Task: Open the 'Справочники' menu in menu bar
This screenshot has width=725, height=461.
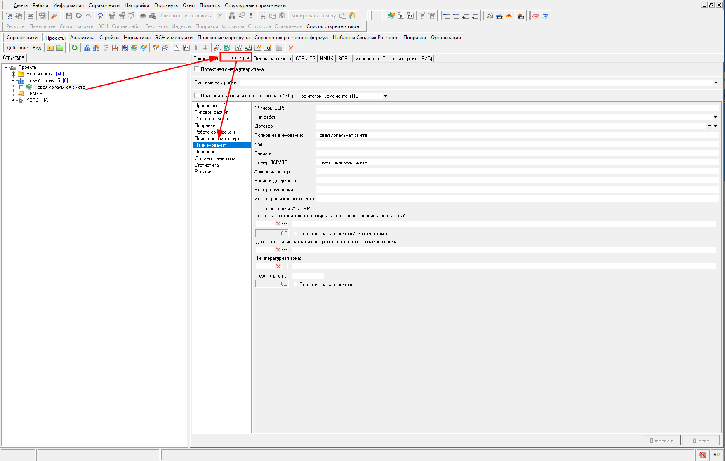Action: click(x=104, y=5)
